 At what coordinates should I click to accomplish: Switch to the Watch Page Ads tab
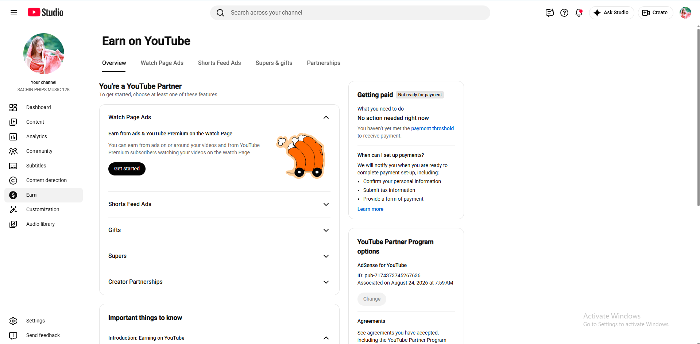pyautogui.click(x=162, y=63)
